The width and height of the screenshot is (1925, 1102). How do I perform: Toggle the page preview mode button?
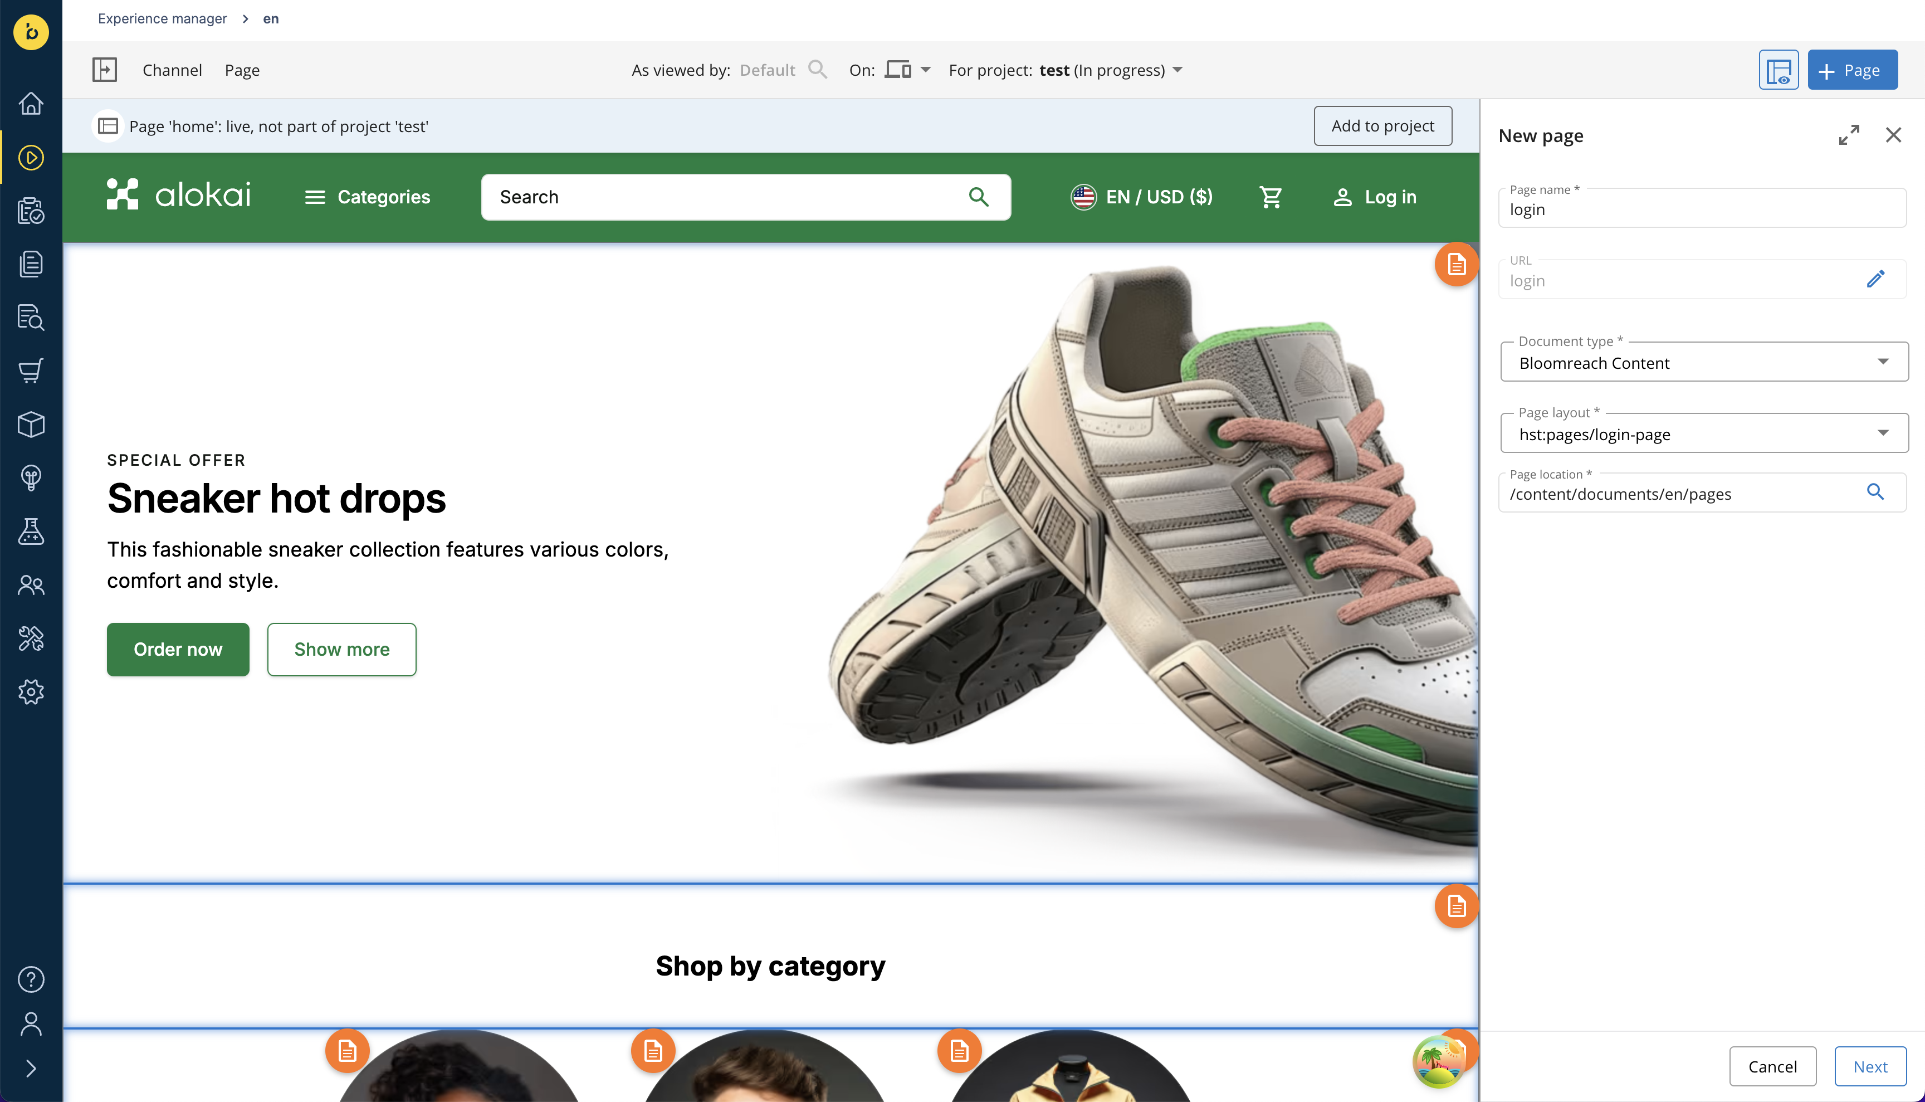(1778, 70)
